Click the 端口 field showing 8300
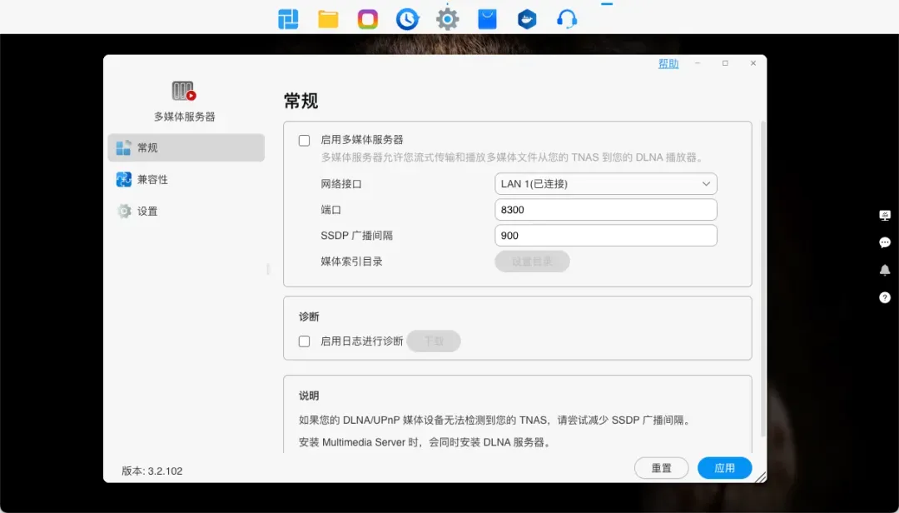Image resolution: width=899 pixels, height=513 pixels. click(x=606, y=210)
